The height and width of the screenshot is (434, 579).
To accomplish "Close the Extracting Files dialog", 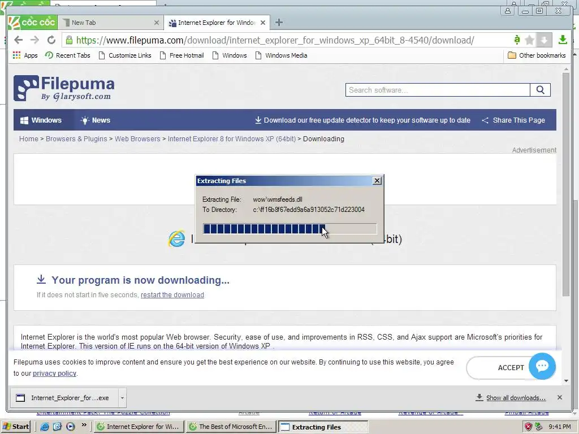I will [x=377, y=180].
